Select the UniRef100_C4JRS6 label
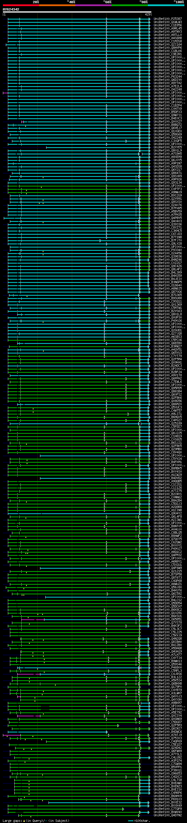This screenshot has width=187, height=823. coord(168,674)
